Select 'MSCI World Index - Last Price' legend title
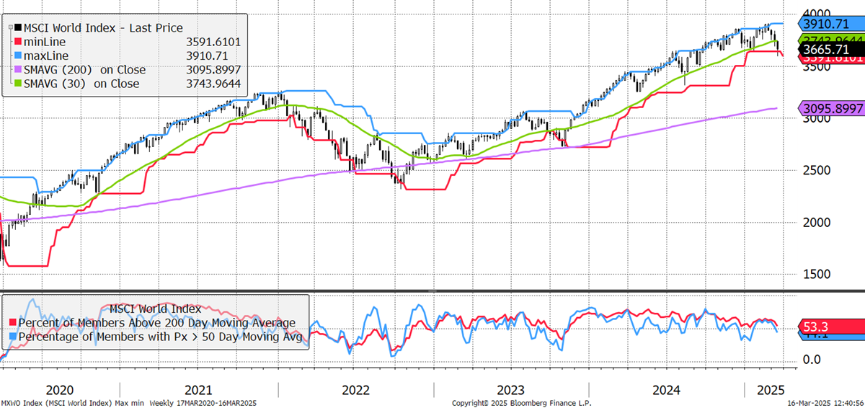The height and width of the screenshot is (408, 865). (x=103, y=28)
